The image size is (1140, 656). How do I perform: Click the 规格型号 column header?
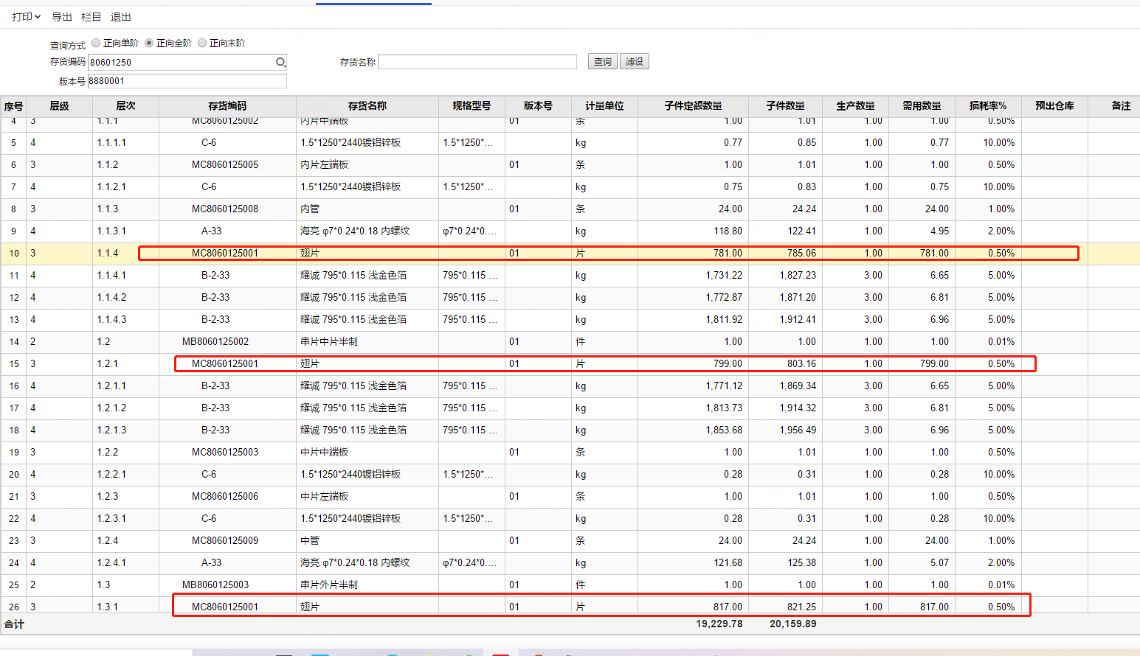(471, 106)
